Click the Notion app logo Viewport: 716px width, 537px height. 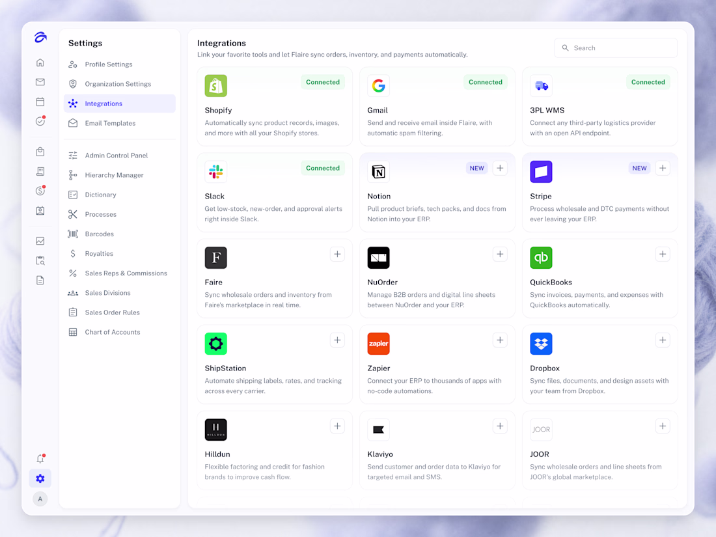(x=379, y=172)
